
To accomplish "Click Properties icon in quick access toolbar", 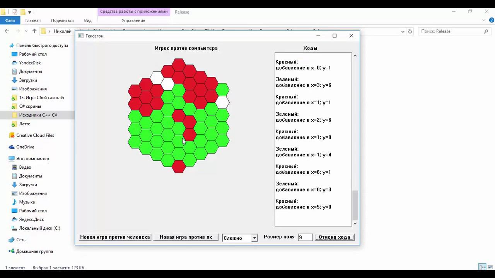I will click(15, 12).
